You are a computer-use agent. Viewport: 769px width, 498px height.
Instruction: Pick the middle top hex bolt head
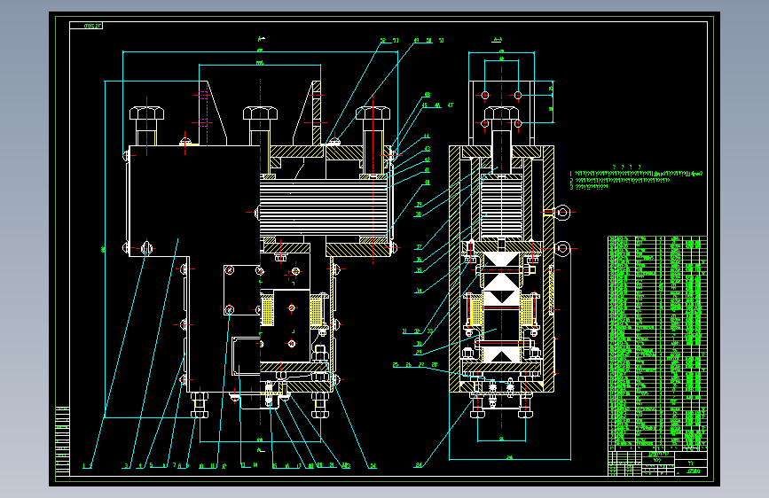pos(260,113)
